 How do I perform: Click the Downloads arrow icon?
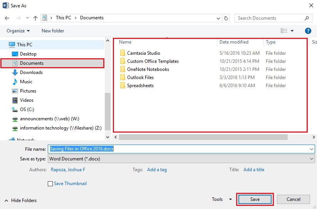tap(15, 72)
